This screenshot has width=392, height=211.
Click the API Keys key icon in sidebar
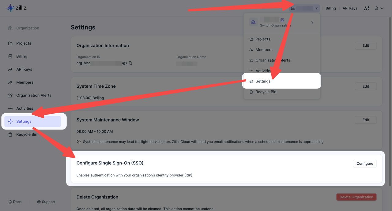coord(10,70)
